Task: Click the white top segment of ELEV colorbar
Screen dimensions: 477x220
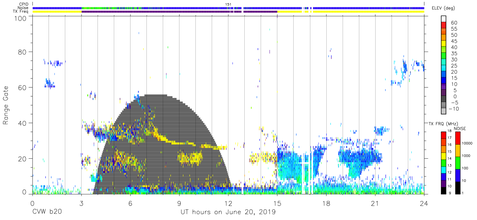Action: [443, 19]
